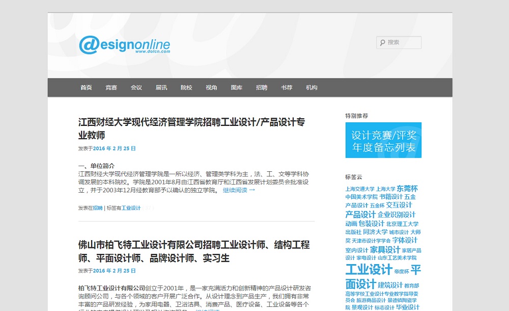
Task: Open the 书籍设计 tag
Action: point(391,196)
